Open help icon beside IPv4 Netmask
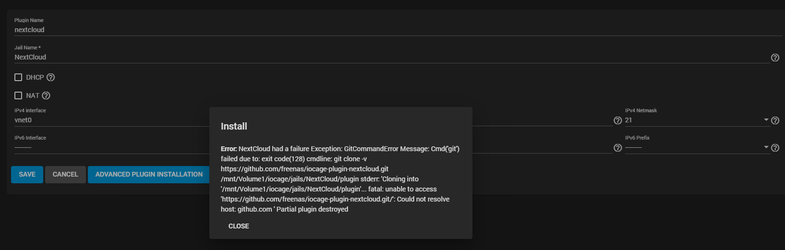785x250 pixels. coord(775,120)
